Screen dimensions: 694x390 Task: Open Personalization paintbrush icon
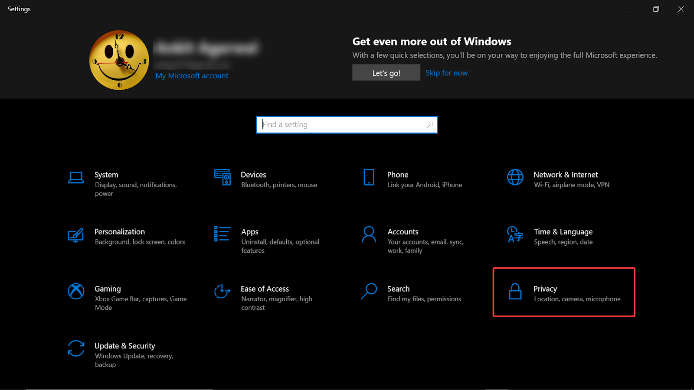[x=75, y=235]
